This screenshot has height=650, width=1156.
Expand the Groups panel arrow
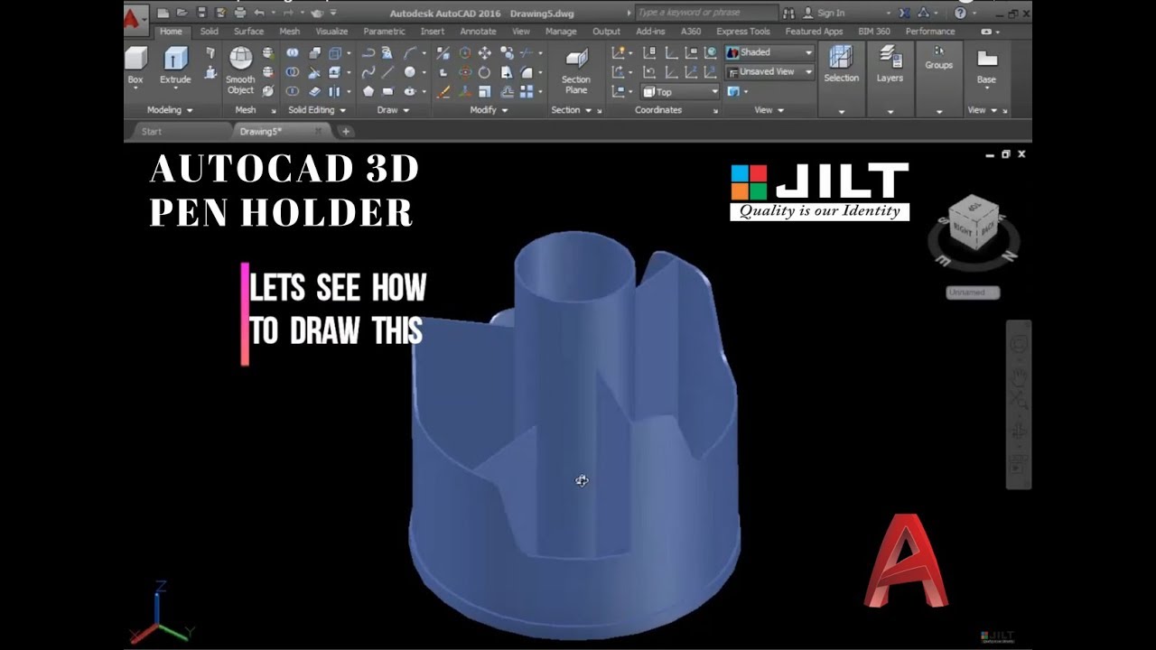click(939, 112)
